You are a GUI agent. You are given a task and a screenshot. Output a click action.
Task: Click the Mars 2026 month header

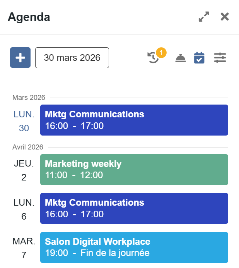(x=29, y=98)
